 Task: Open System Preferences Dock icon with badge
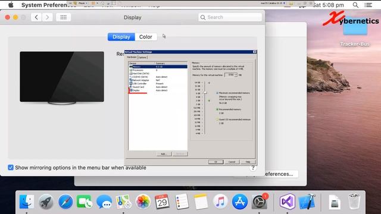click(259, 202)
